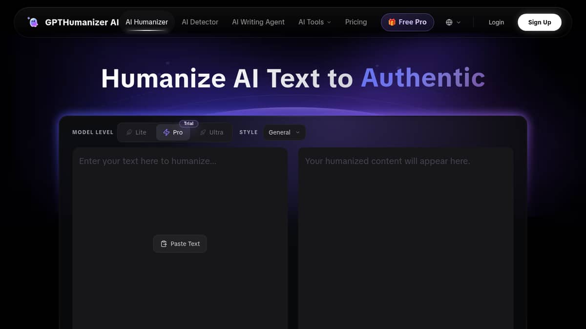Click the gift icon on Free Pro
The height and width of the screenshot is (329, 586).
click(x=392, y=22)
